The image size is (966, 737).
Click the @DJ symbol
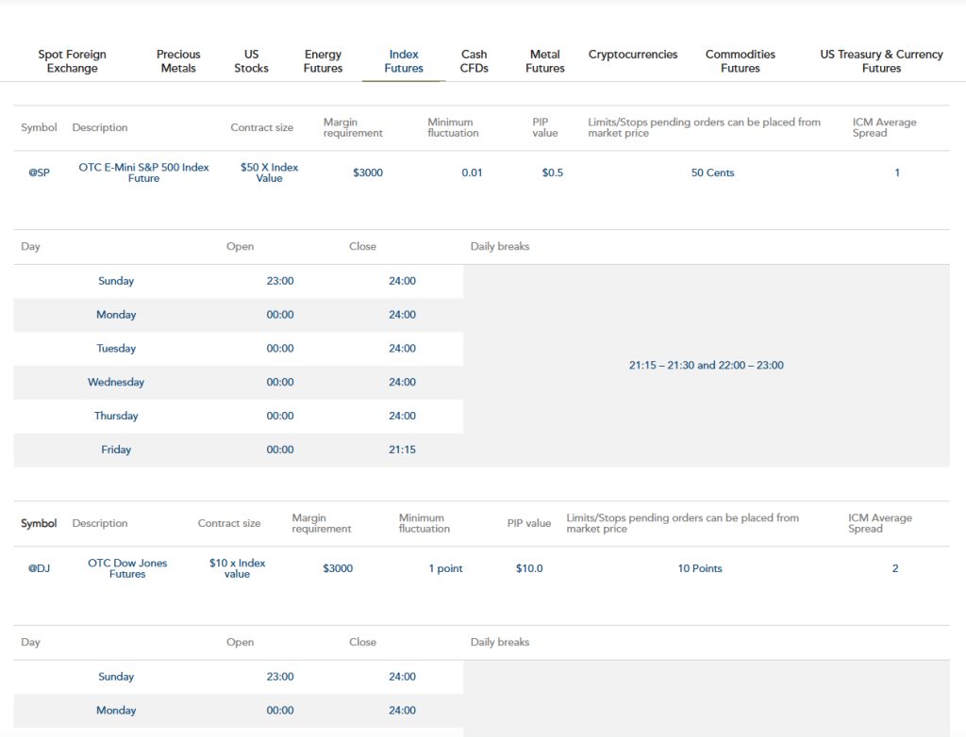pos(39,569)
